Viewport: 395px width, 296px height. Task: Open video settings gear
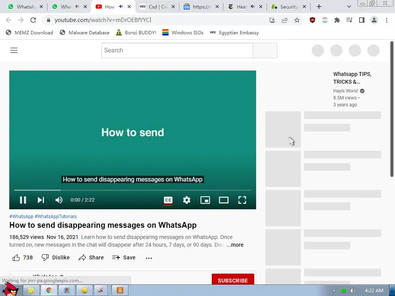pos(187,200)
